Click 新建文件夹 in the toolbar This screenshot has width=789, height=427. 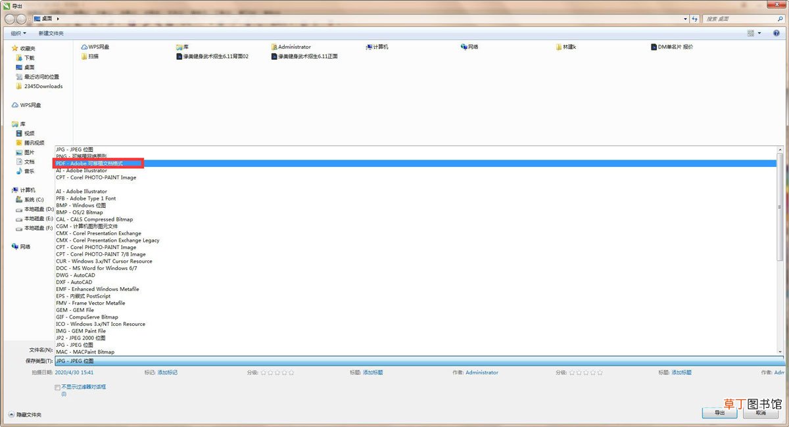click(x=51, y=33)
